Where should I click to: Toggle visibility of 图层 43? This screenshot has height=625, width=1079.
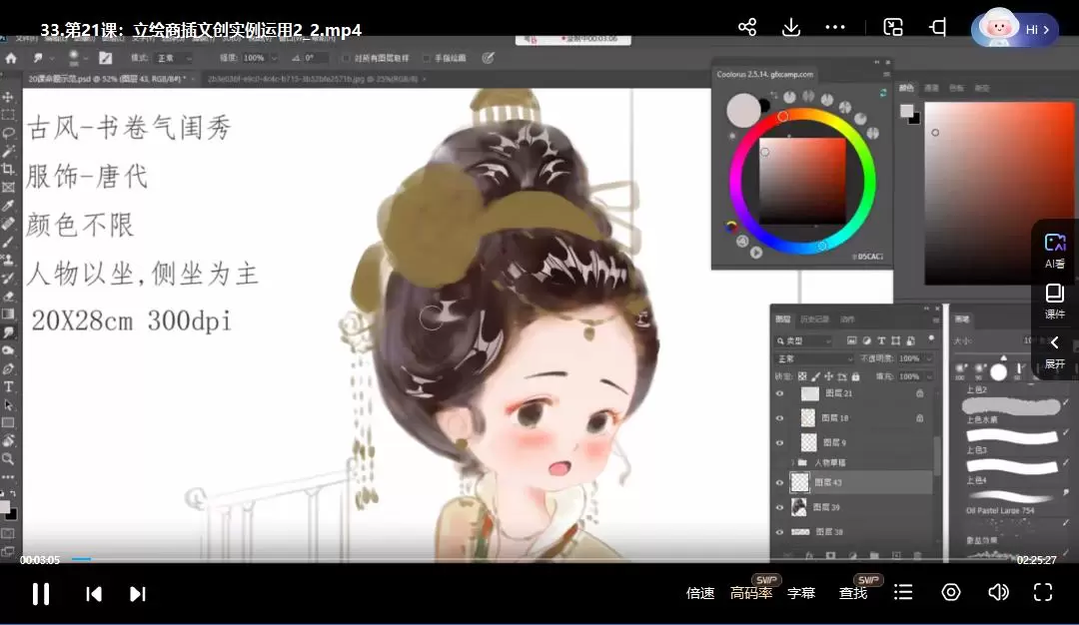(779, 482)
